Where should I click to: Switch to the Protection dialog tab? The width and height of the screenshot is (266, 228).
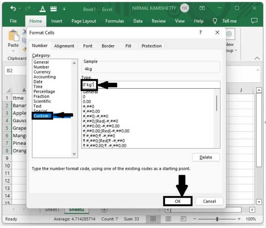pos(152,46)
